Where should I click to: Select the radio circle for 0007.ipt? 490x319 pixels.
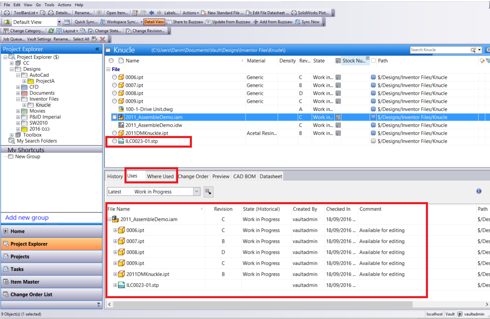114,85
